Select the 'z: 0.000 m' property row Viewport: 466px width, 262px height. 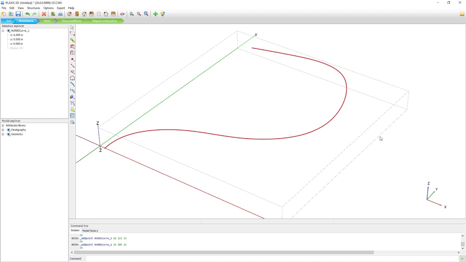coord(17,44)
